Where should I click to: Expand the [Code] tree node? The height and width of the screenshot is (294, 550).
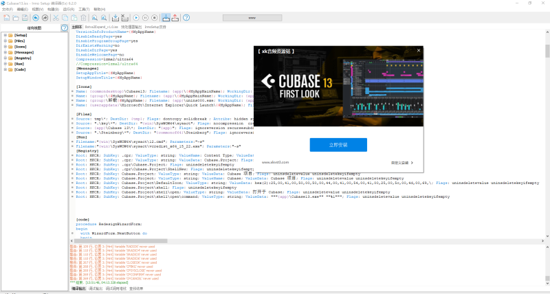pos(5,69)
